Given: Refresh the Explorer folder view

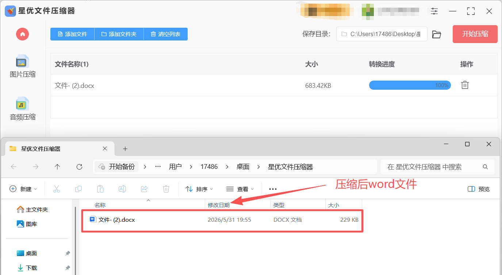Looking at the screenshot, I should pyautogui.click(x=79, y=167).
